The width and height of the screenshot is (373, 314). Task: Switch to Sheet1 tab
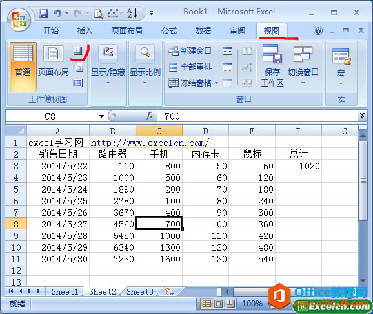pos(65,291)
